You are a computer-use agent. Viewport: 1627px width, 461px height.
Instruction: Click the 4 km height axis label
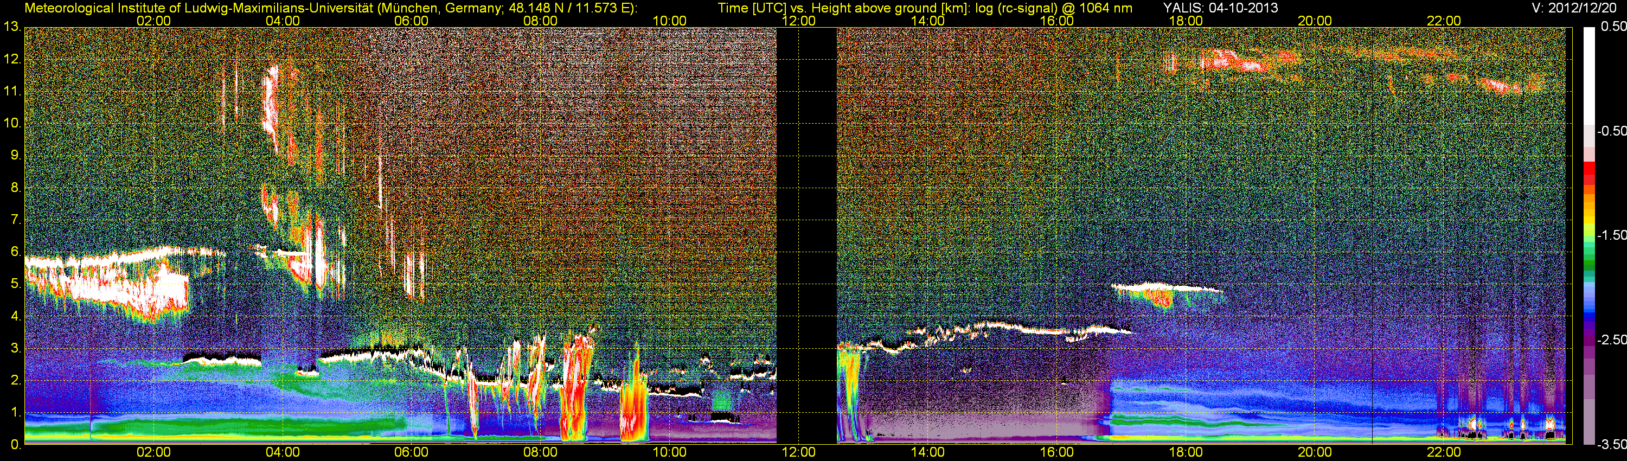15,316
